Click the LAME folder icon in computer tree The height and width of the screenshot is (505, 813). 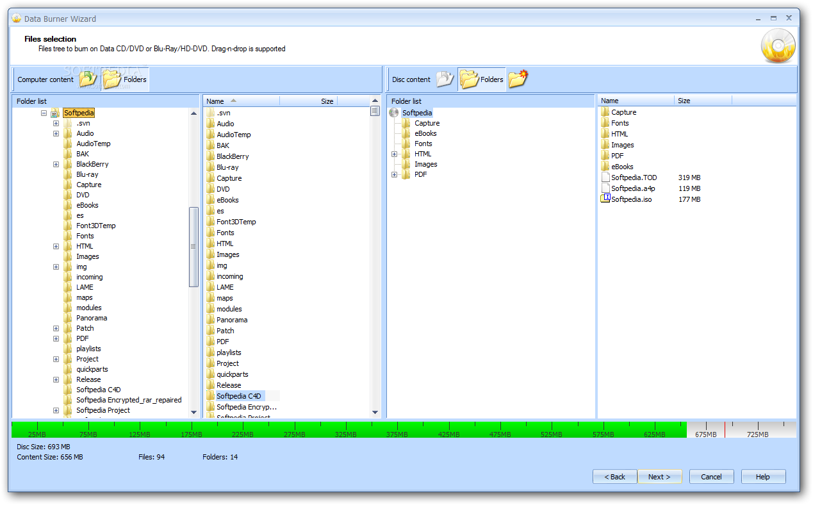[68, 287]
